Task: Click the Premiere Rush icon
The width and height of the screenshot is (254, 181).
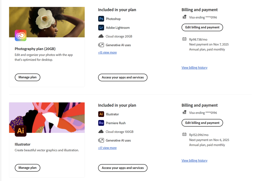Action: click(101, 123)
